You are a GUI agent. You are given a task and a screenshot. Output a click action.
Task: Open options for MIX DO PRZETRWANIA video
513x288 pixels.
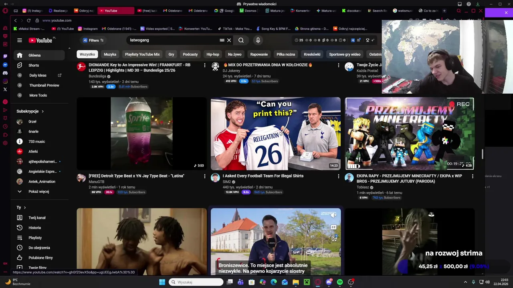(338, 65)
